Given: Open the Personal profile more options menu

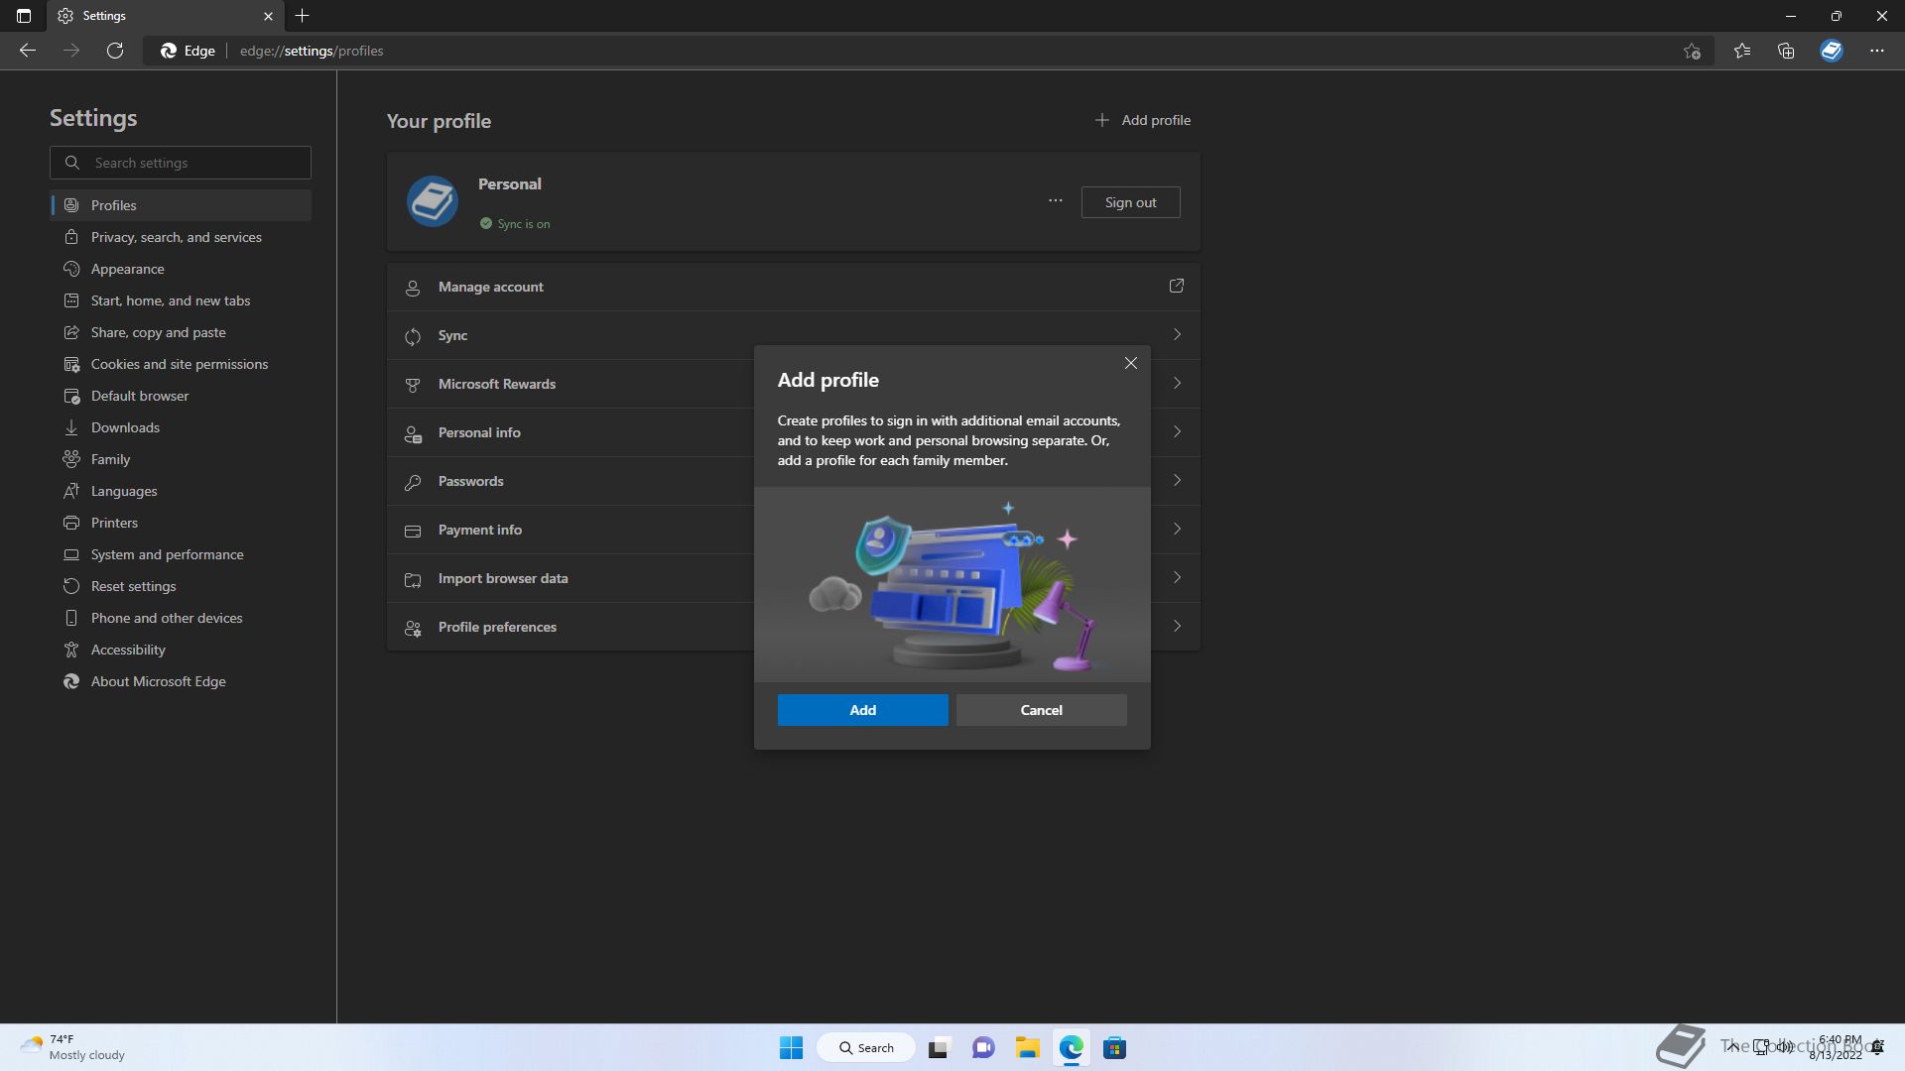Looking at the screenshot, I should click(x=1055, y=201).
